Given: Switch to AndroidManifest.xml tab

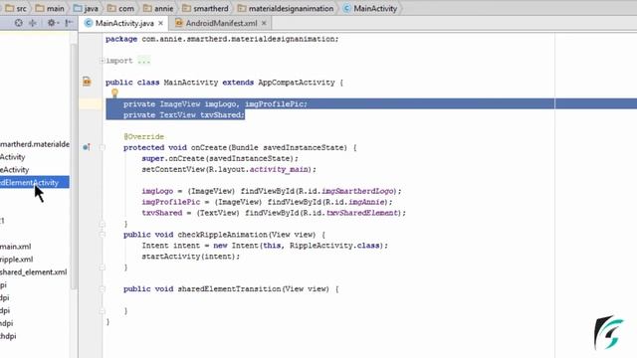Looking at the screenshot, I should point(221,23).
